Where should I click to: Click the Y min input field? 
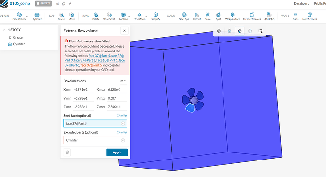pos(84,98)
